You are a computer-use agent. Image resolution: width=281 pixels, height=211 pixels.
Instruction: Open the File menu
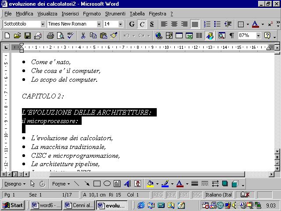click(x=8, y=14)
